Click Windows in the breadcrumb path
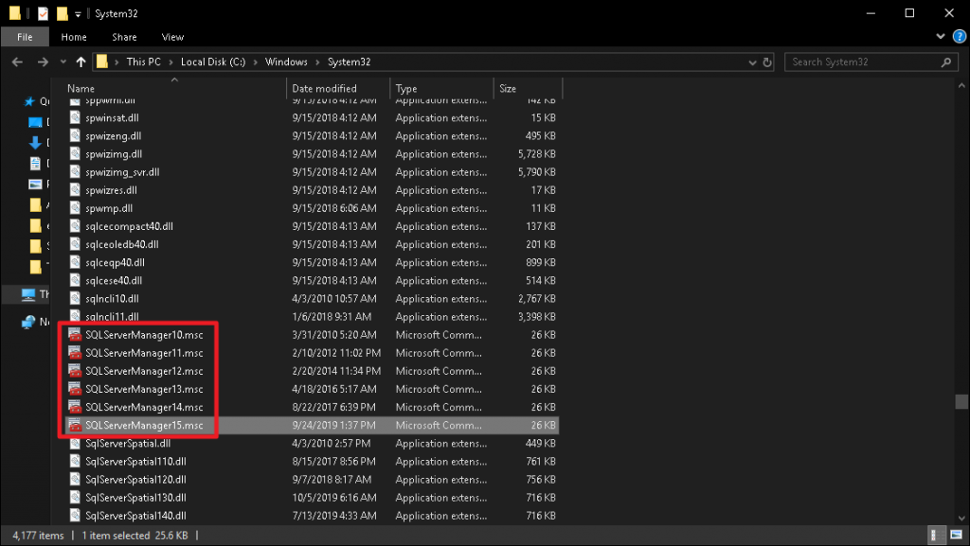 click(x=286, y=62)
